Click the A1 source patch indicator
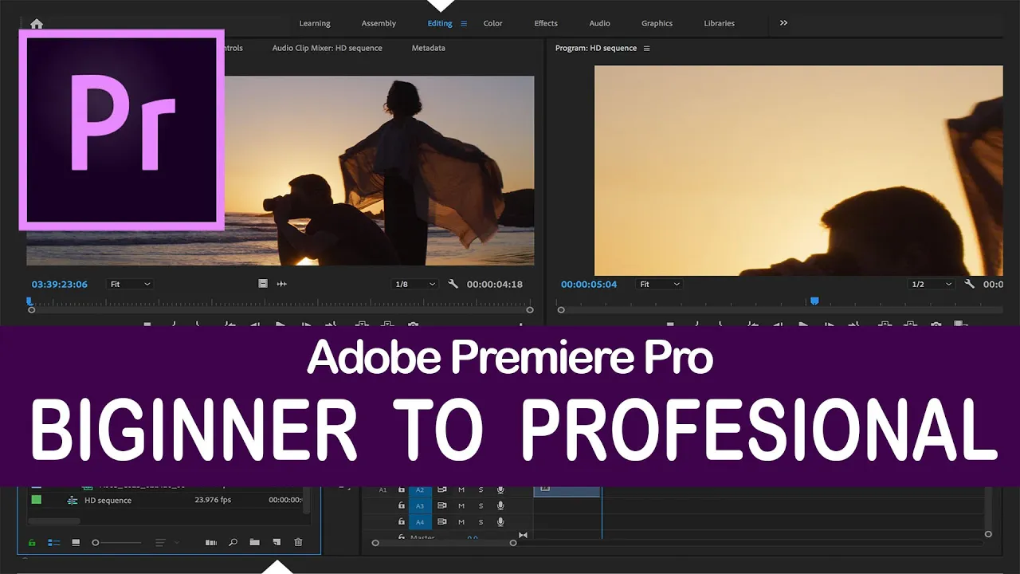Image resolution: width=1020 pixels, height=574 pixels. [382, 489]
